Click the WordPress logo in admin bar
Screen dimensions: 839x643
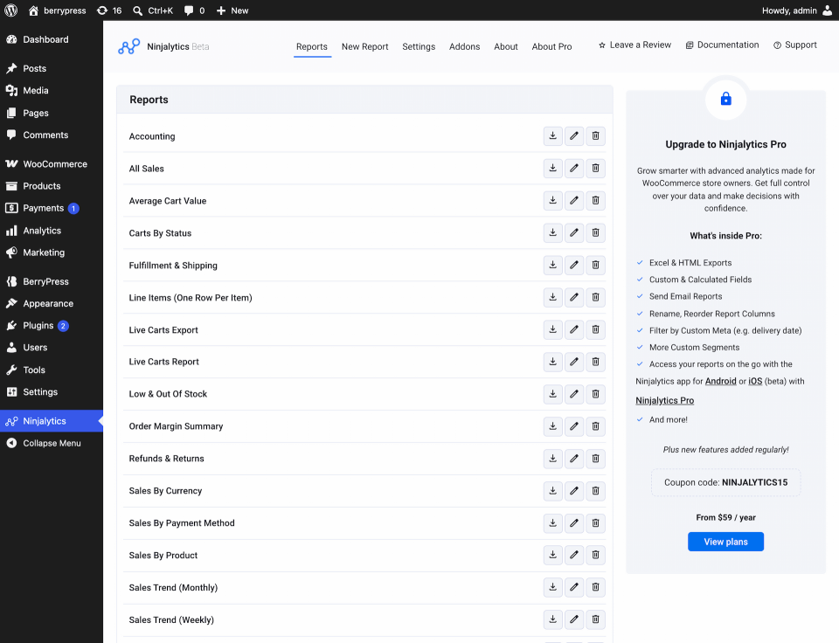click(x=10, y=10)
